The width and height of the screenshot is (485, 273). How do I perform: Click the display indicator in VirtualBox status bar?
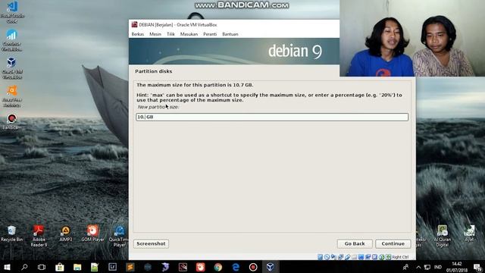(x=361, y=257)
